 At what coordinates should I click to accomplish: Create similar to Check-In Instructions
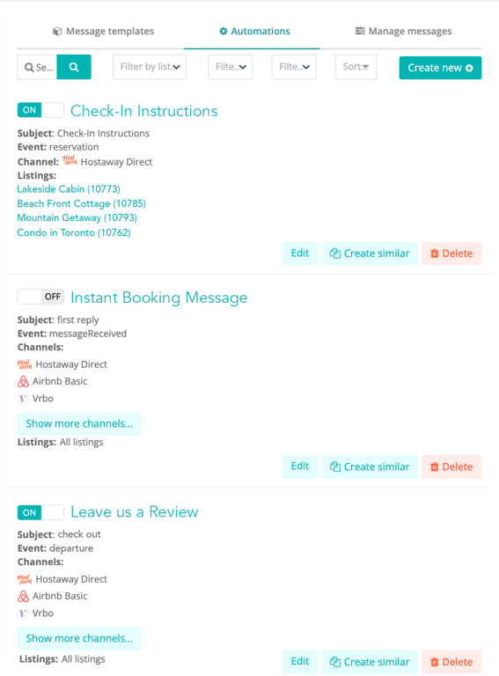point(370,253)
